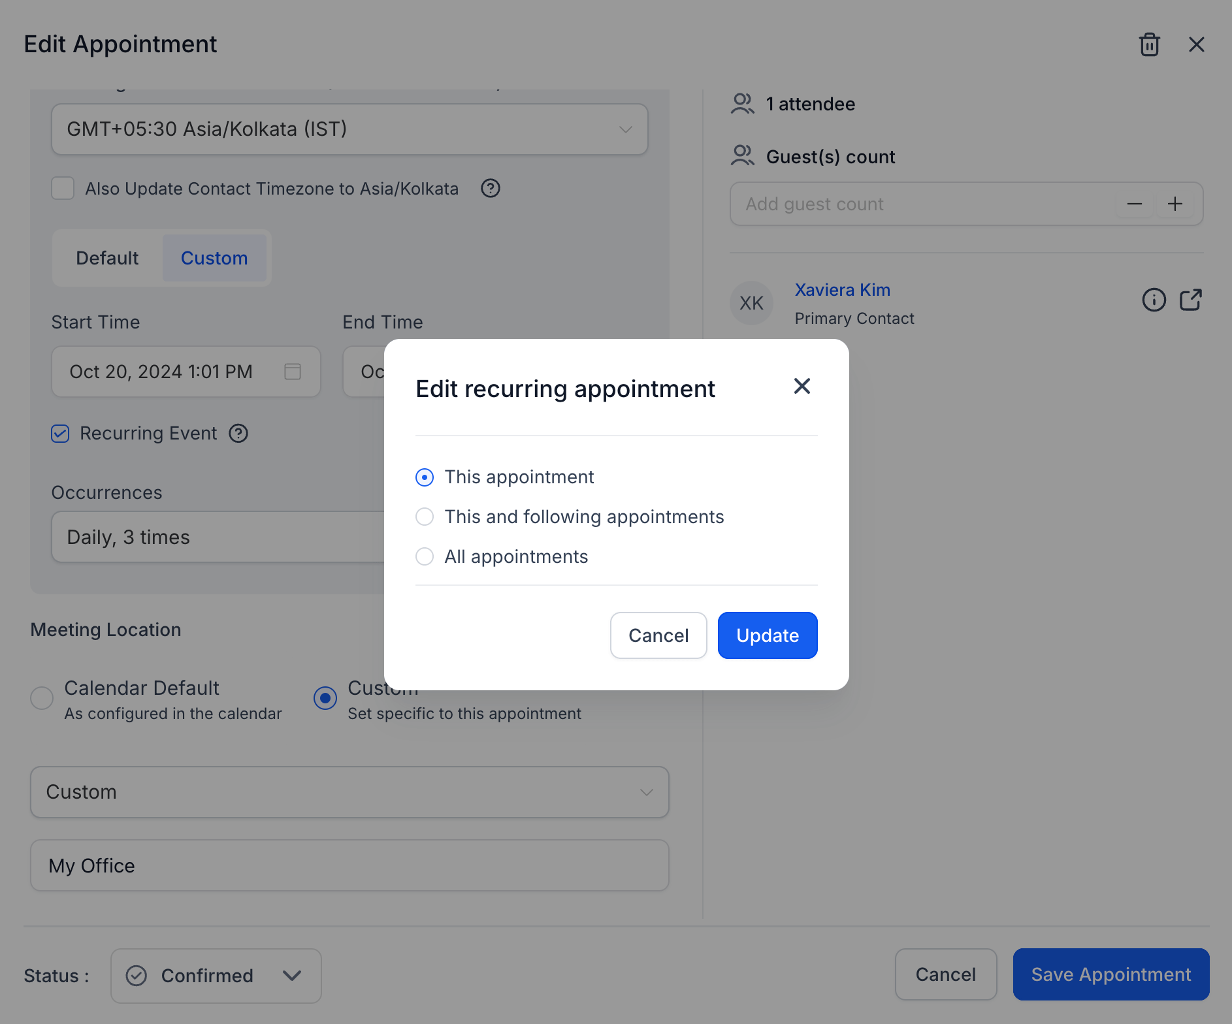Expand the Custom meeting location dropdown
Viewport: 1232px width, 1024px height.
coord(349,792)
